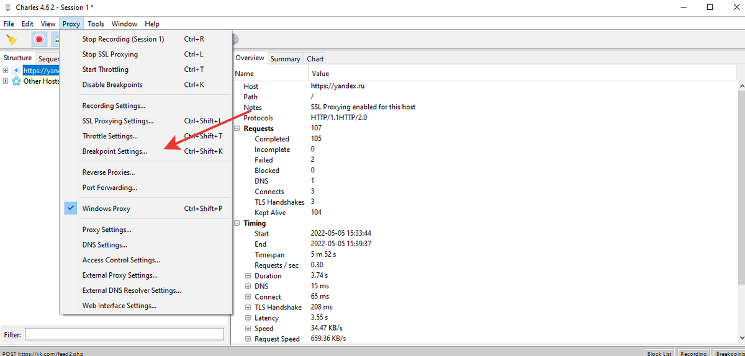
Task: Open Web Interface Settings
Action: (x=146, y=306)
